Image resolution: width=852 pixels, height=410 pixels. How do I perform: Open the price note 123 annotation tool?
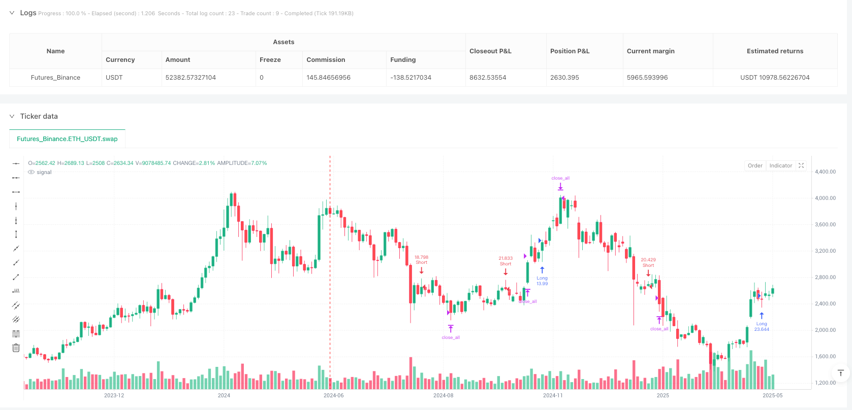tap(16, 291)
